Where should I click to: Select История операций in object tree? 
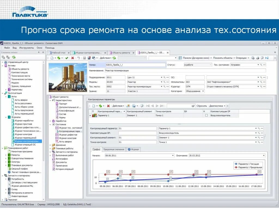click(x=64, y=169)
